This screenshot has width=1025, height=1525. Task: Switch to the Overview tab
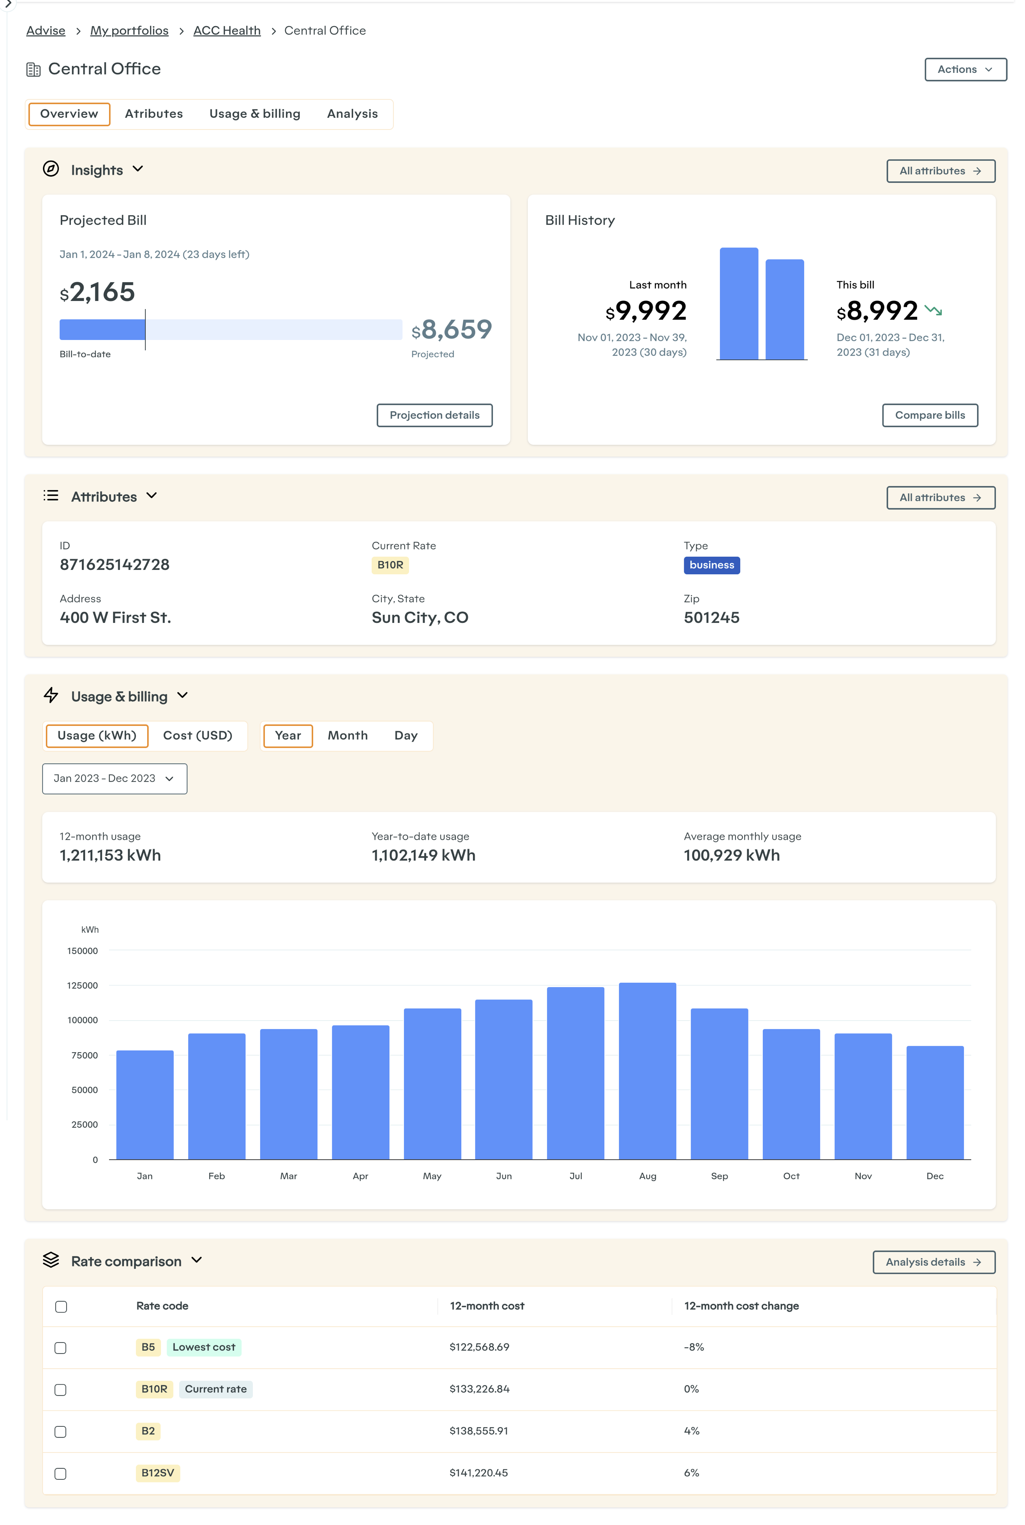69,114
